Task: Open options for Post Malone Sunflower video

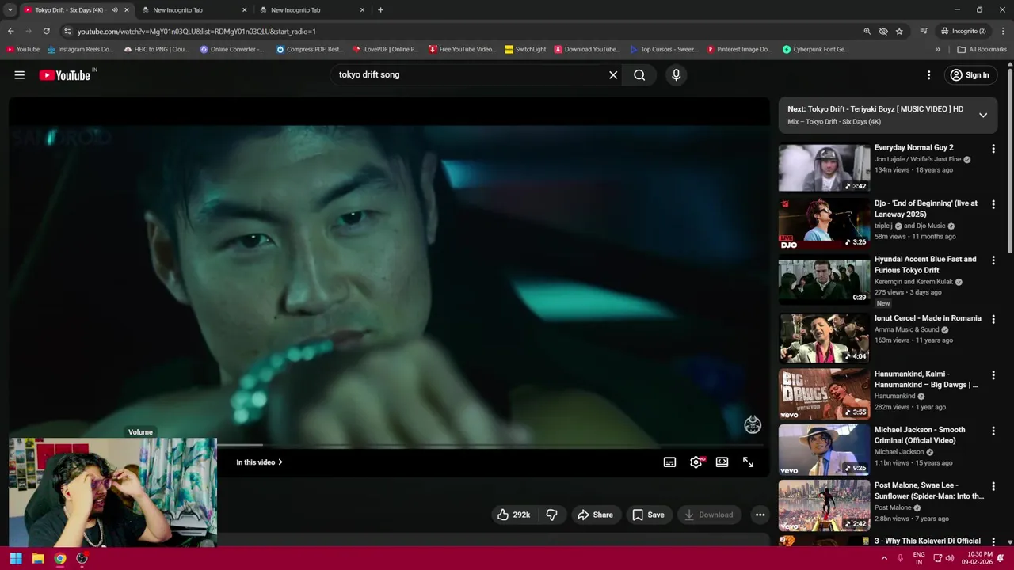Action: click(x=993, y=486)
